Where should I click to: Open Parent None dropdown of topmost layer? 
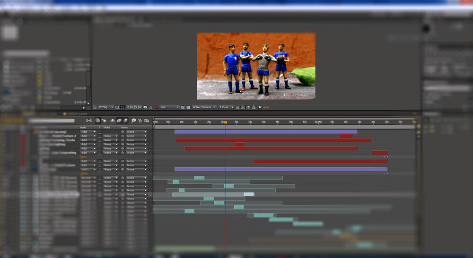click(x=136, y=132)
